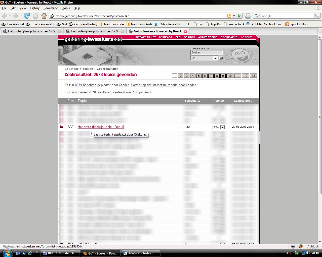Screen dimensions: 322x257
Task: Go forward with the Forward arrow
Action: pyautogui.click(x=16, y=16)
